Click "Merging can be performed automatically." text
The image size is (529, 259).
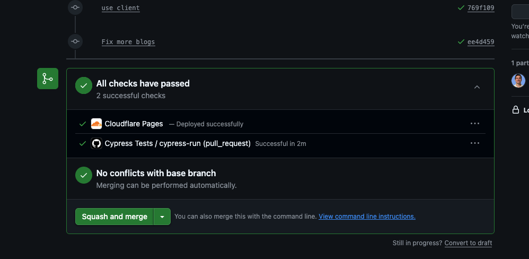166,185
